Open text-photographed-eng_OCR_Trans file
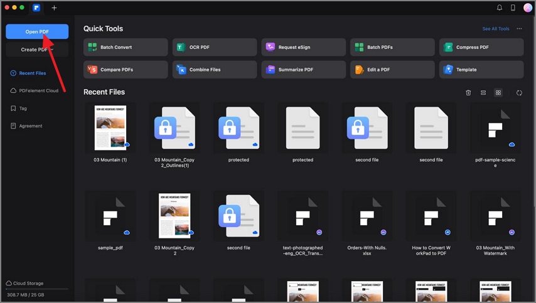The height and width of the screenshot is (303, 536). coord(303,216)
